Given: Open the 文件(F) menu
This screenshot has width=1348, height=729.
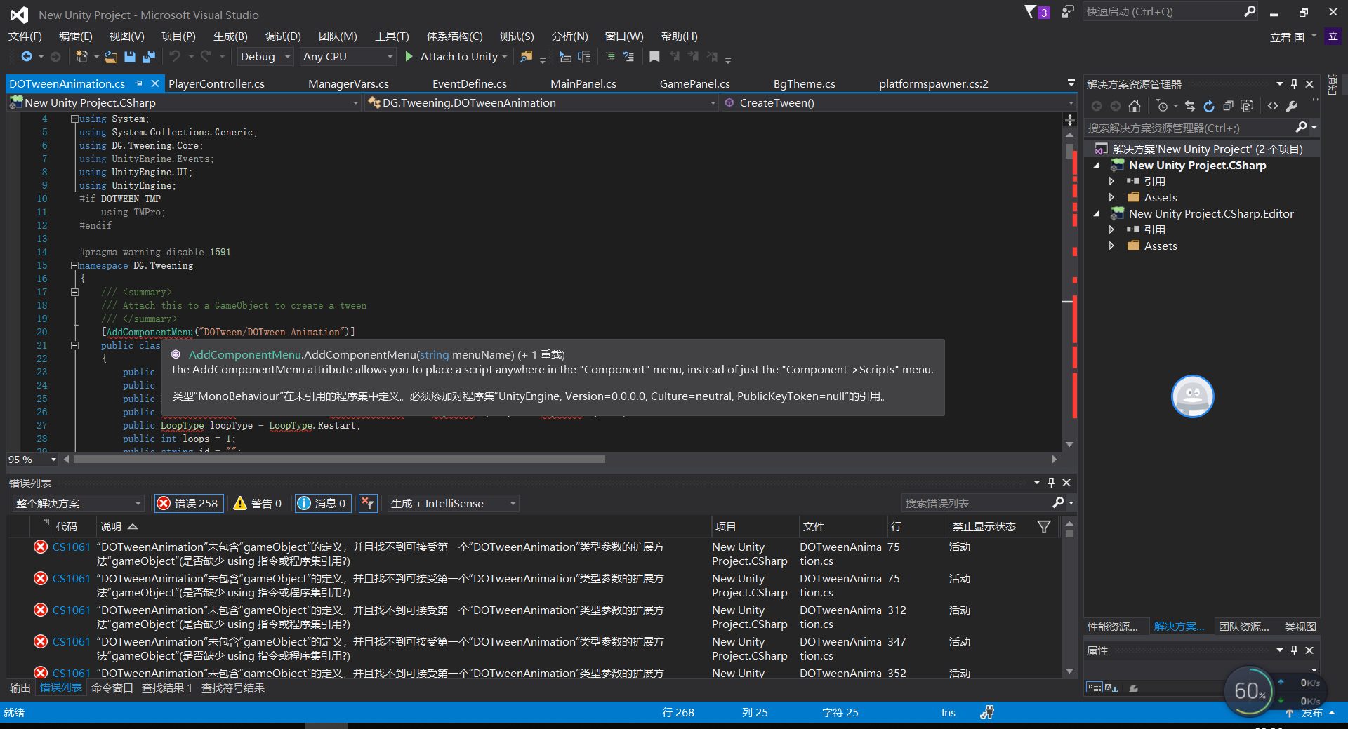Looking at the screenshot, I should (x=25, y=36).
